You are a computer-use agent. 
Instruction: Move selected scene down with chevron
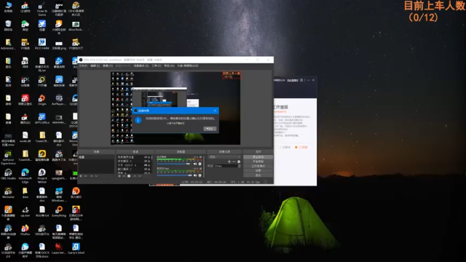coord(96,176)
